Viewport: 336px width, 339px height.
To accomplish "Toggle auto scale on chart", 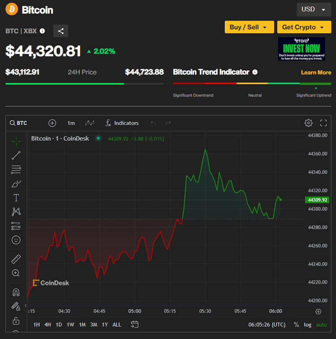I will point(321,325).
